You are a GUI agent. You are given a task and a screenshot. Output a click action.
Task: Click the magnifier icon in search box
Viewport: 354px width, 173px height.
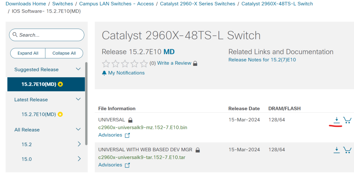[15, 35]
